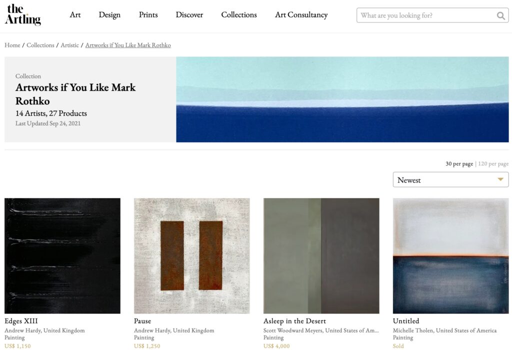Click 'Painting' label under Untitled
512x350 pixels.
[403, 338]
